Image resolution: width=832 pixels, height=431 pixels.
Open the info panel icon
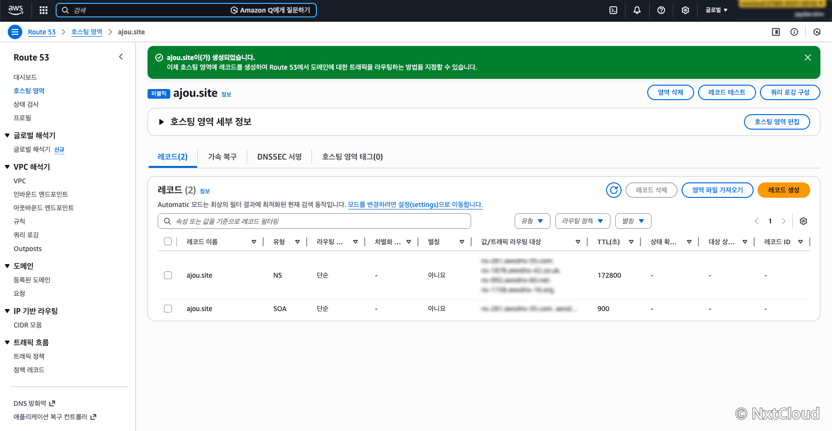pos(794,32)
